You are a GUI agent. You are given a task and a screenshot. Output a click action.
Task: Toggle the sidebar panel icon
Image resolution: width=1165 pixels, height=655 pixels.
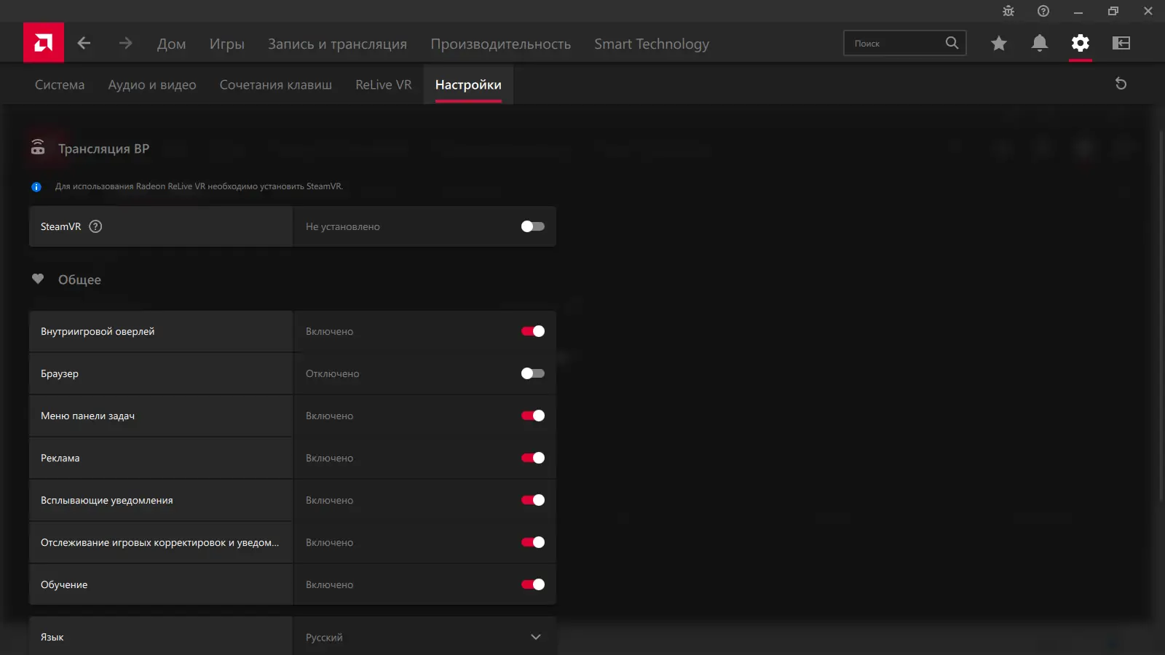click(1121, 43)
